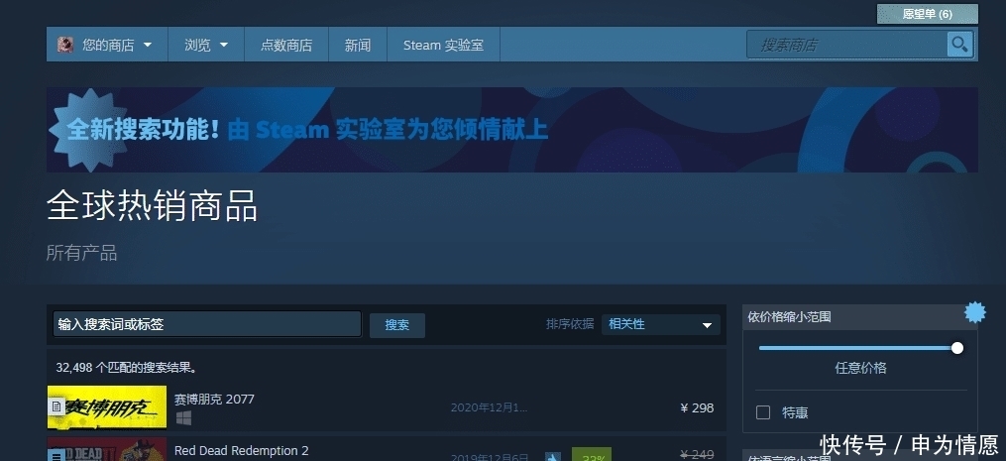Click the 依价格缩小范围 panel header
Image resolution: width=1006 pixels, height=461 pixels.
[x=859, y=317]
